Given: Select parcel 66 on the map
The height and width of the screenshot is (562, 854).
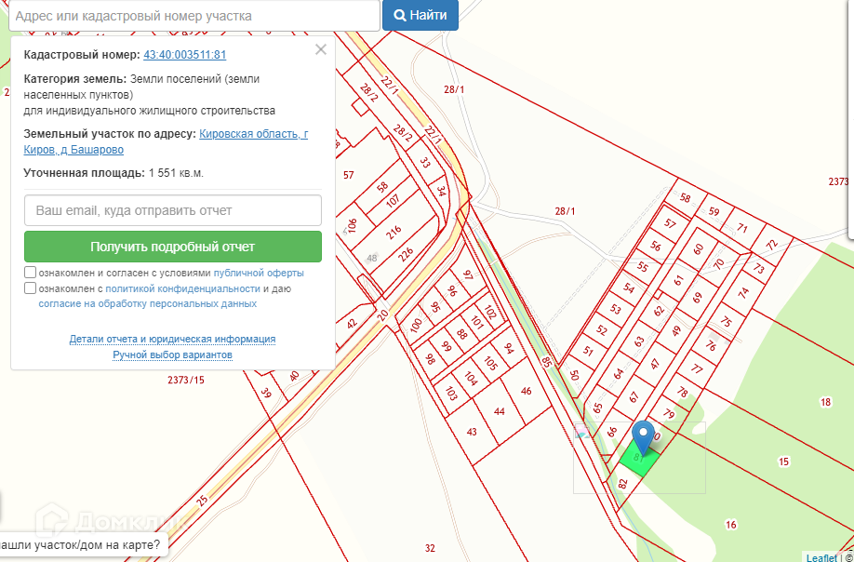Looking at the screenshot, I should click(612, 432).
